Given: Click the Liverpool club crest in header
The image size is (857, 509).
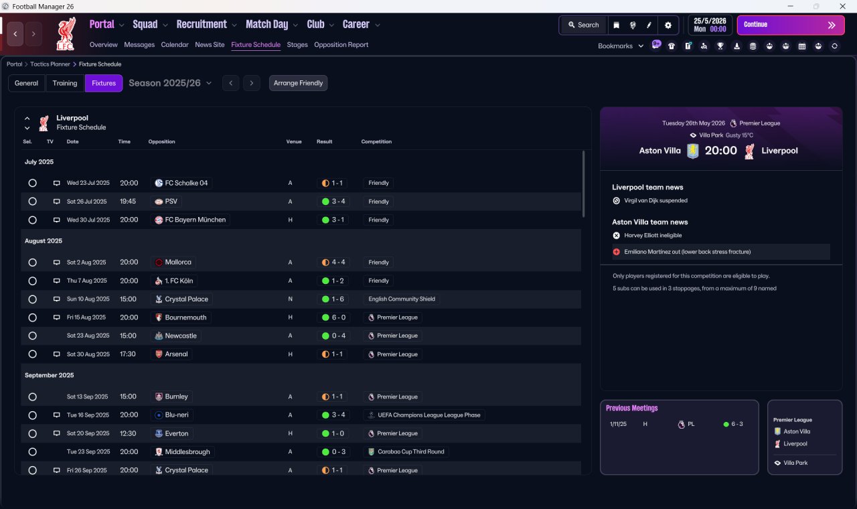Looking at the screenshot, I should coord(66,33).
